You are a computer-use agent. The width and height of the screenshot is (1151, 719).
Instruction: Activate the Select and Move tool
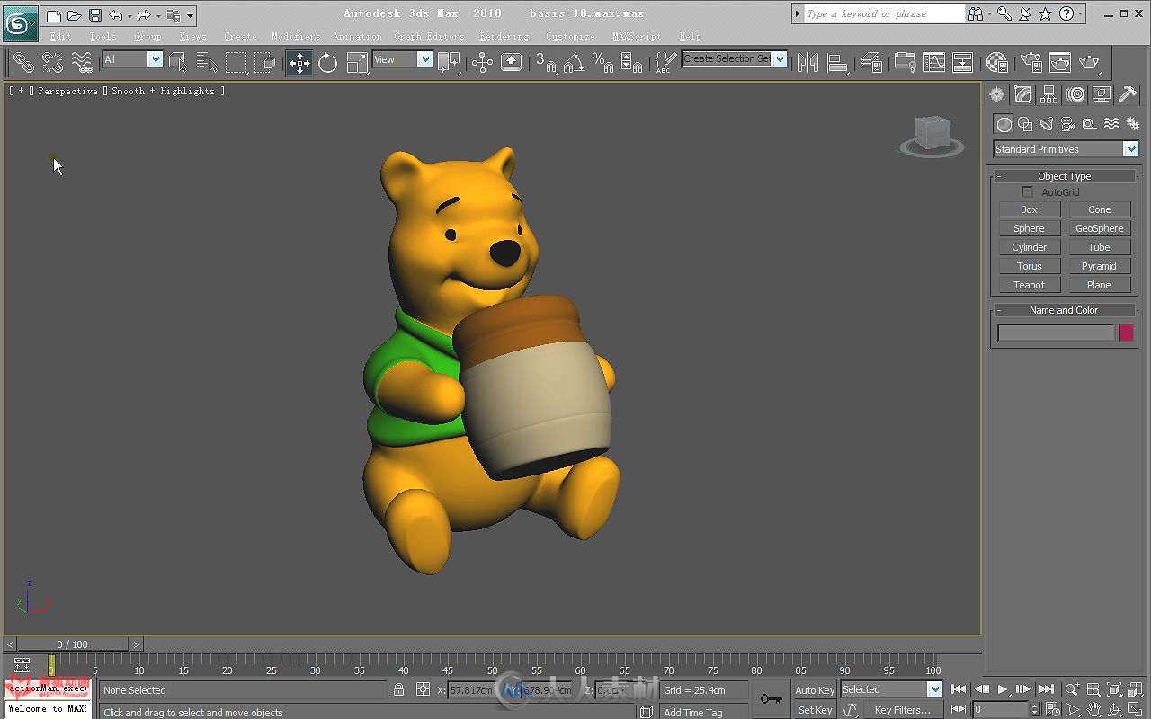point(299,62)
